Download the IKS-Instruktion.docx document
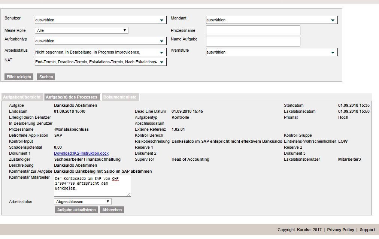 81,153
